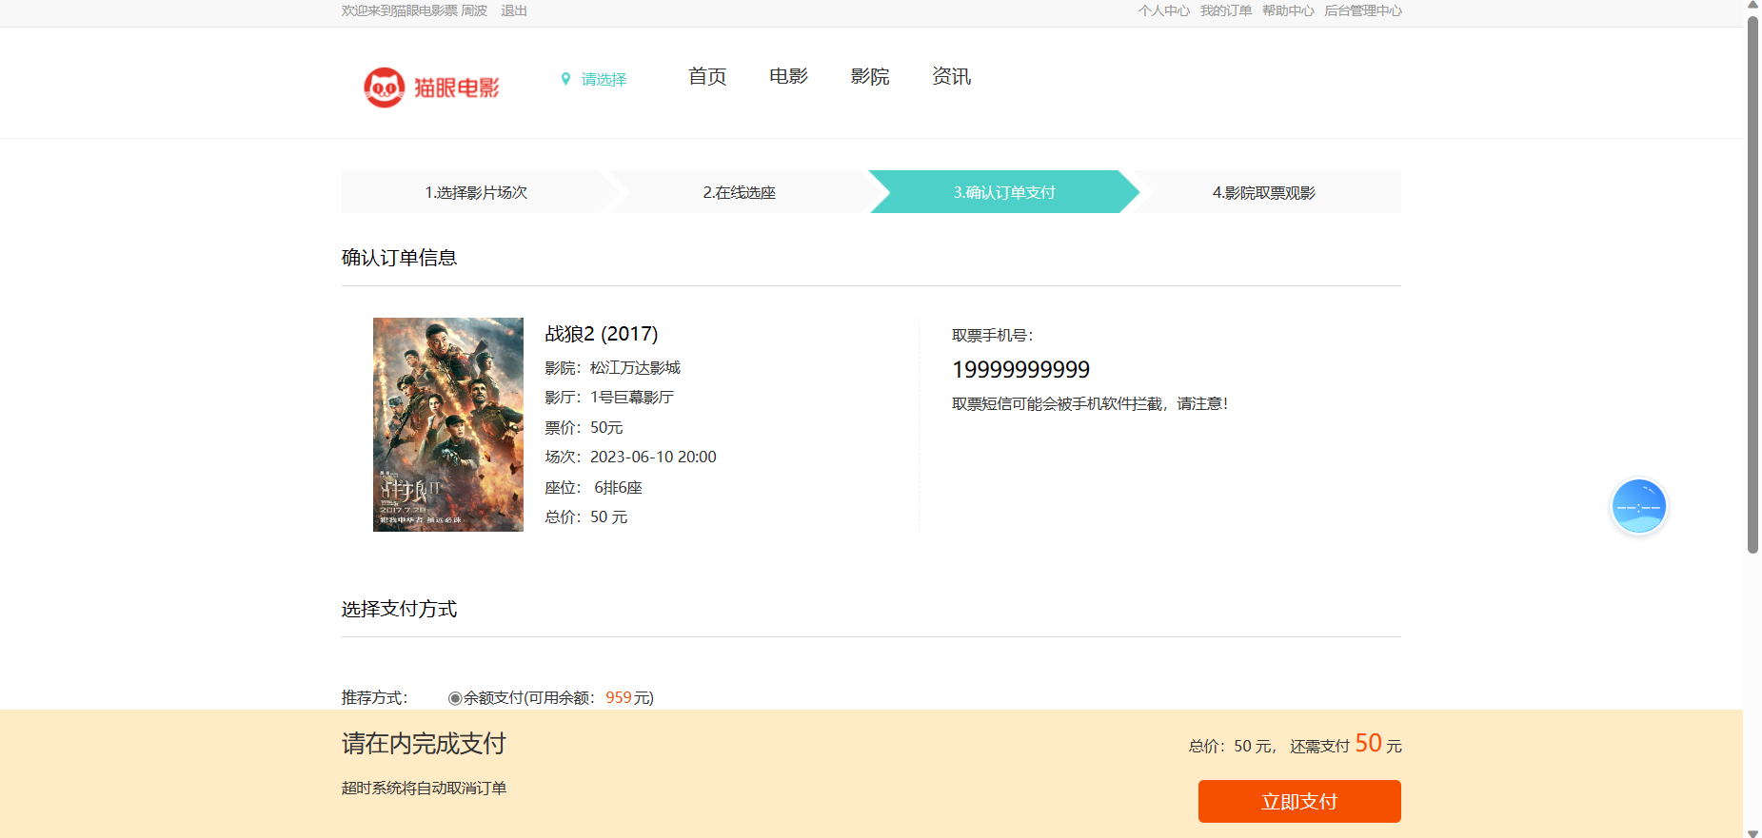The image size is (1762, 838).
Task: Click step 1.选择影片场次
Action: pos(476,192)
